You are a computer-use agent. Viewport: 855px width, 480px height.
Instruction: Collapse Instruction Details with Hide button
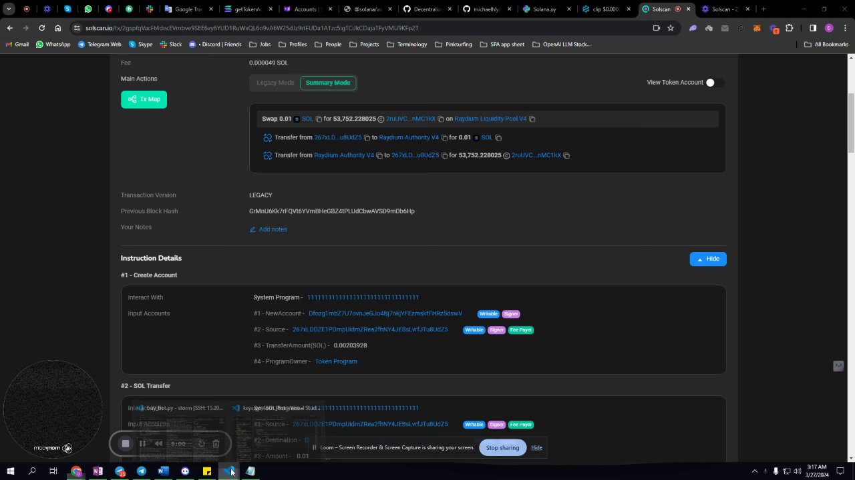coord(708,259)
